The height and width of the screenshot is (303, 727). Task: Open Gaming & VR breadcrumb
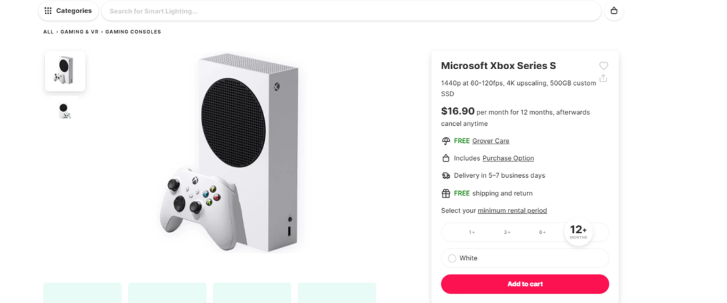tap(79, 32)
